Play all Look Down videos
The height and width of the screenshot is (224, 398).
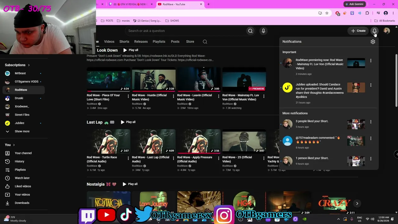pyautogui.click(x=131, y=50)
